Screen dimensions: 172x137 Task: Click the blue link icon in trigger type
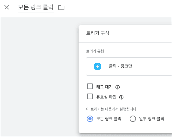click(x=98, y=66)
